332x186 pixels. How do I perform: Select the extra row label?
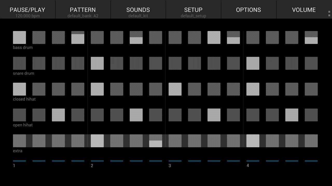18,151
